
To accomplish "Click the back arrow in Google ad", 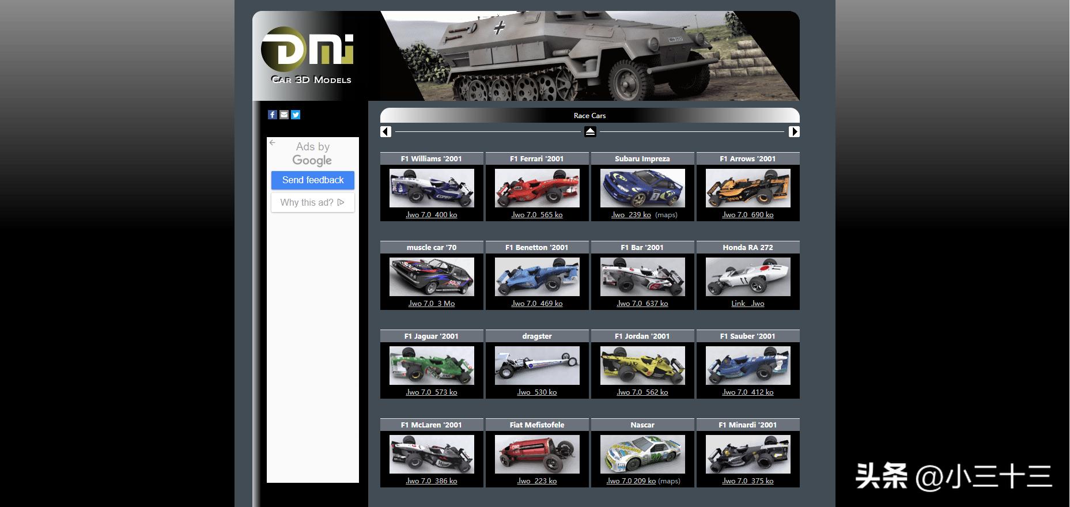I will (x=273, y=143).
